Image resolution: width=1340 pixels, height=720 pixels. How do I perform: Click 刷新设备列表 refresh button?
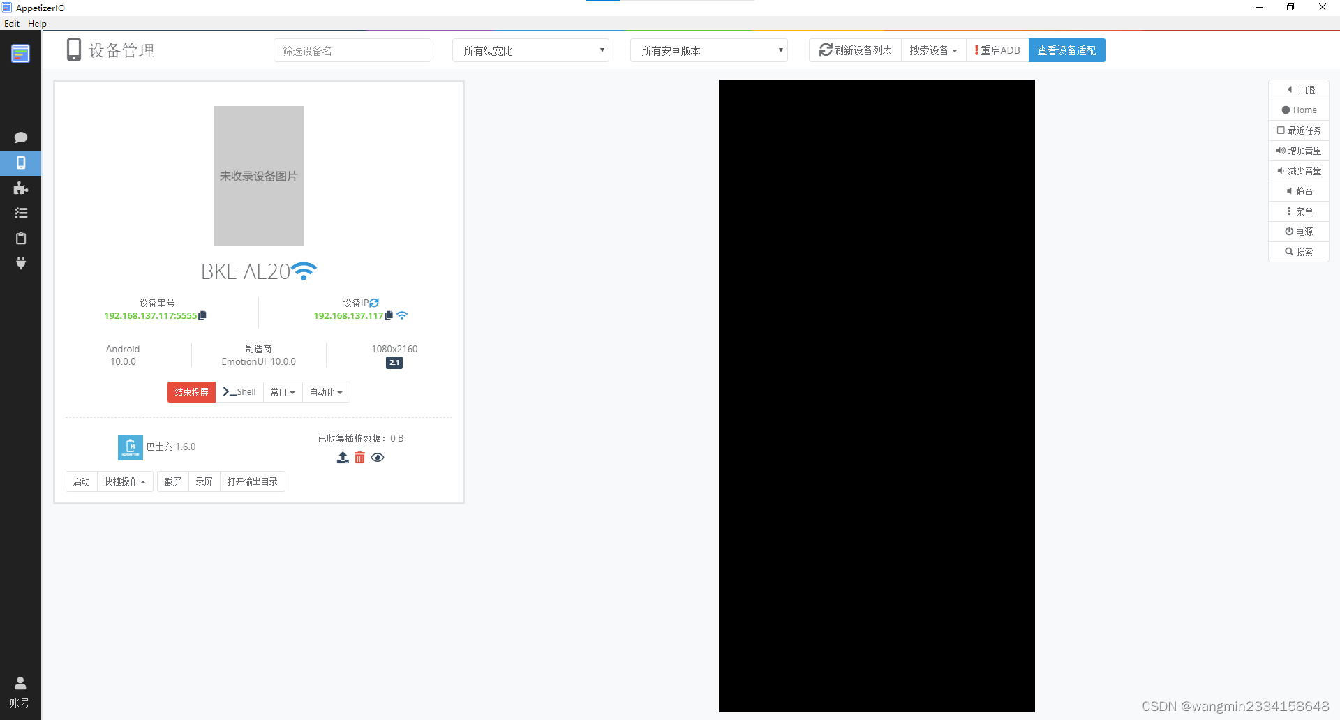(855, 50)
